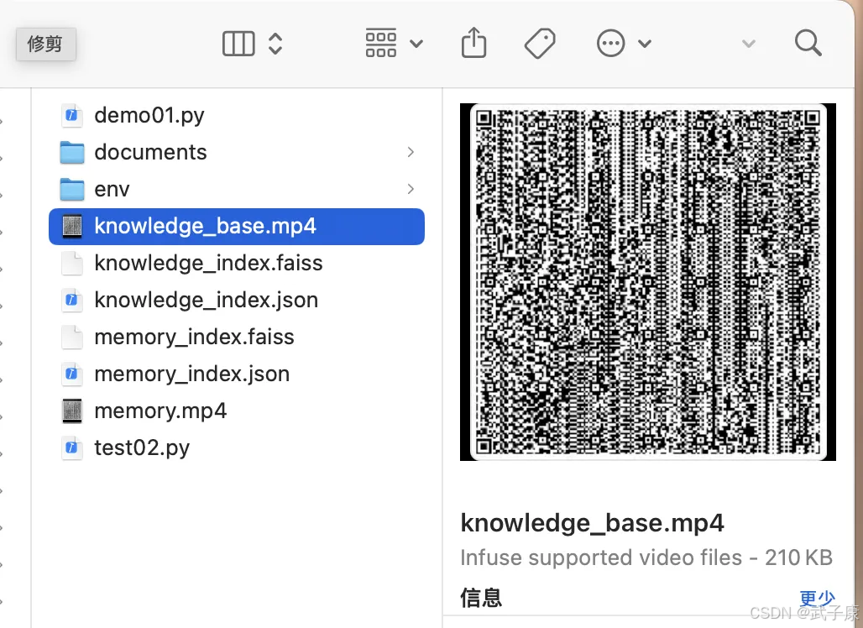Click the memory_index.faiss blank file icon

(72, 337)
